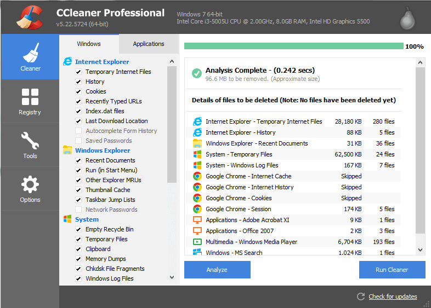Screen dimensions: 431x308
Task: Click the options list scrollbar thumb
Action: tap(172, 125)
